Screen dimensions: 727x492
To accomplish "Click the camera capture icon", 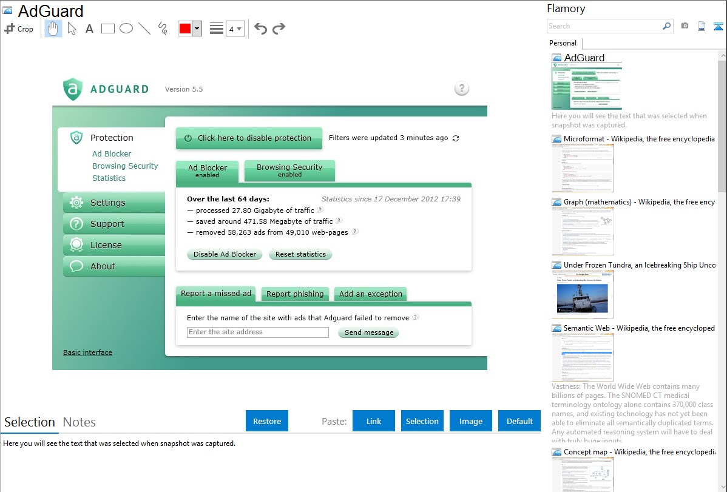I will pyautogui.click(x=685, y=26).
